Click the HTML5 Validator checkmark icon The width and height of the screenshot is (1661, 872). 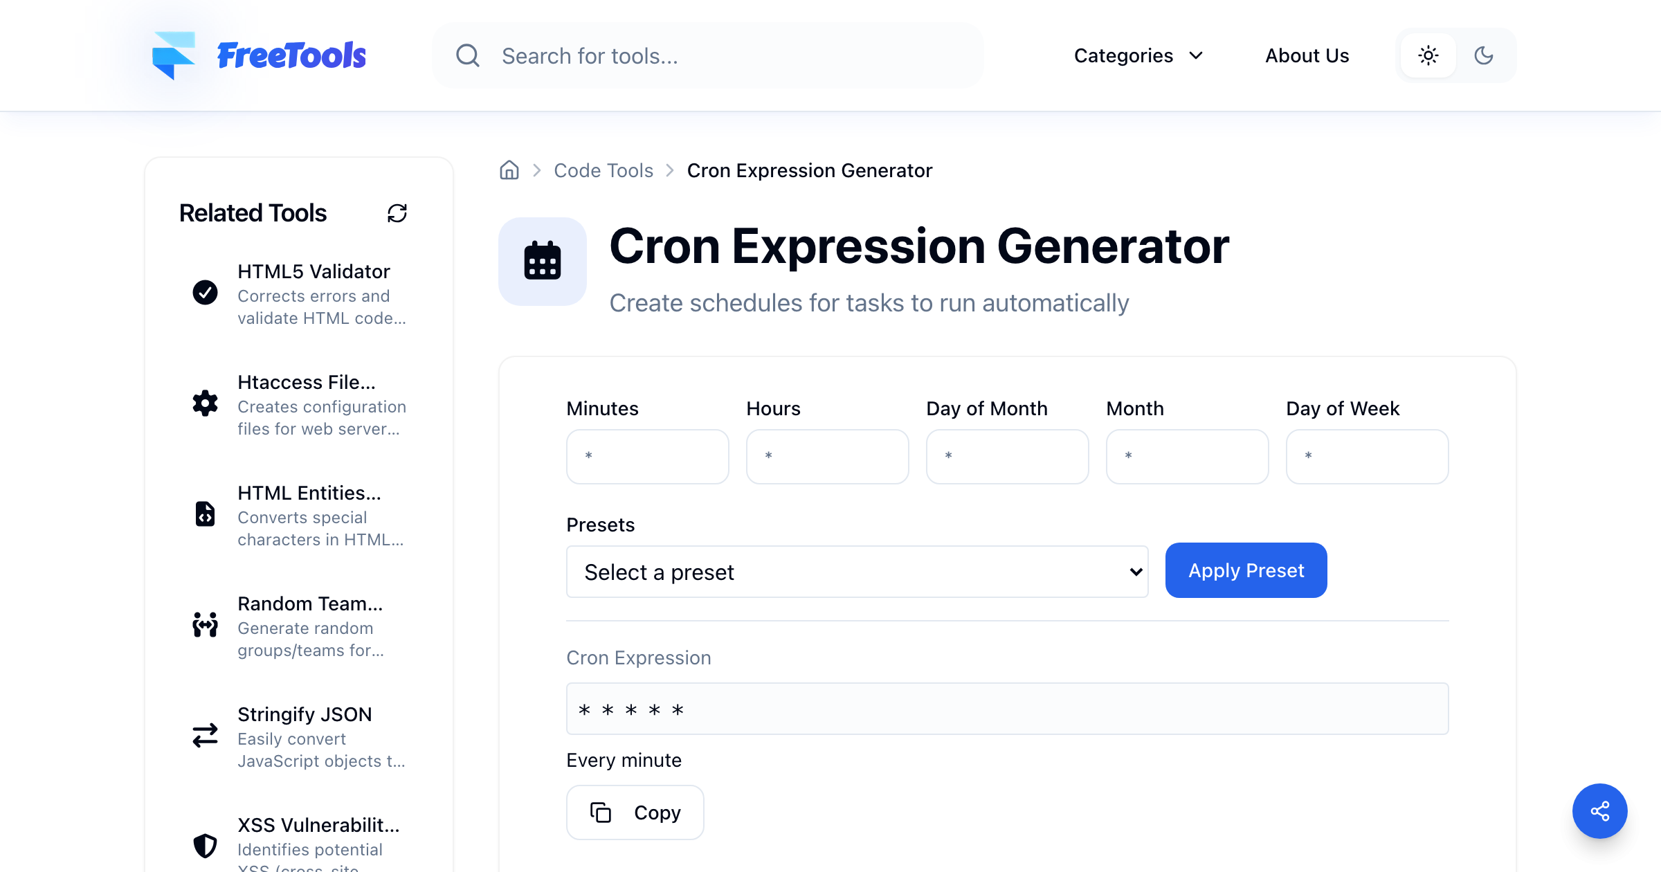pyautogui.click(x=205, y=293)
